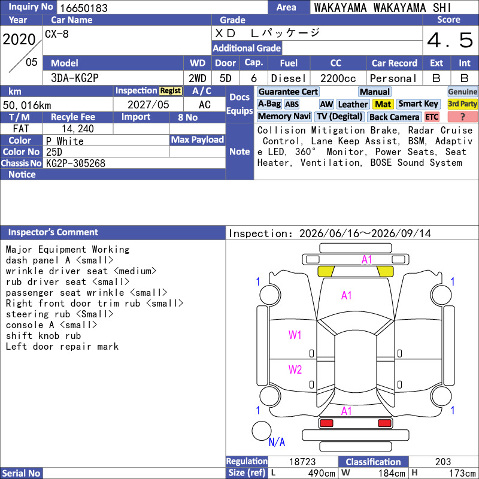Click the Smart Key equipment tag
This screenshot has width=479, height=479.
(x=418, y=104)
